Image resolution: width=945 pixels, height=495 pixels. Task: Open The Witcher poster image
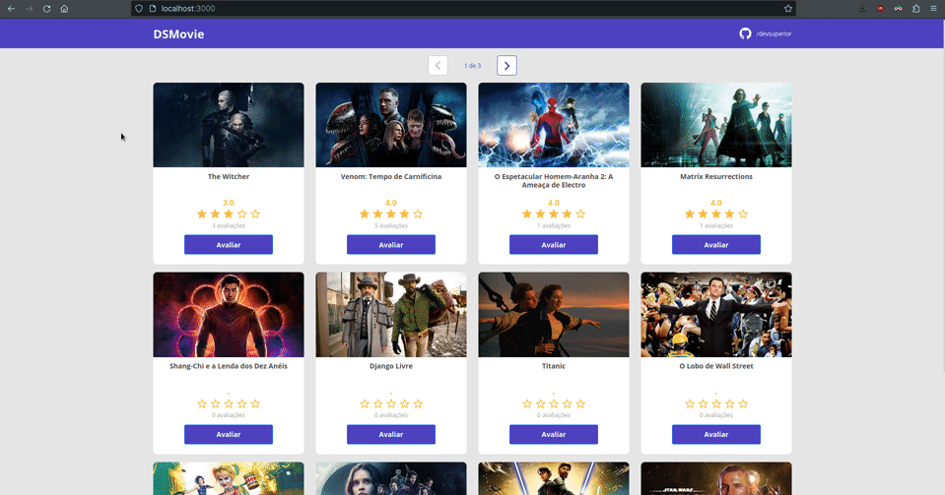pyautogui.click(x=229, y=125)
